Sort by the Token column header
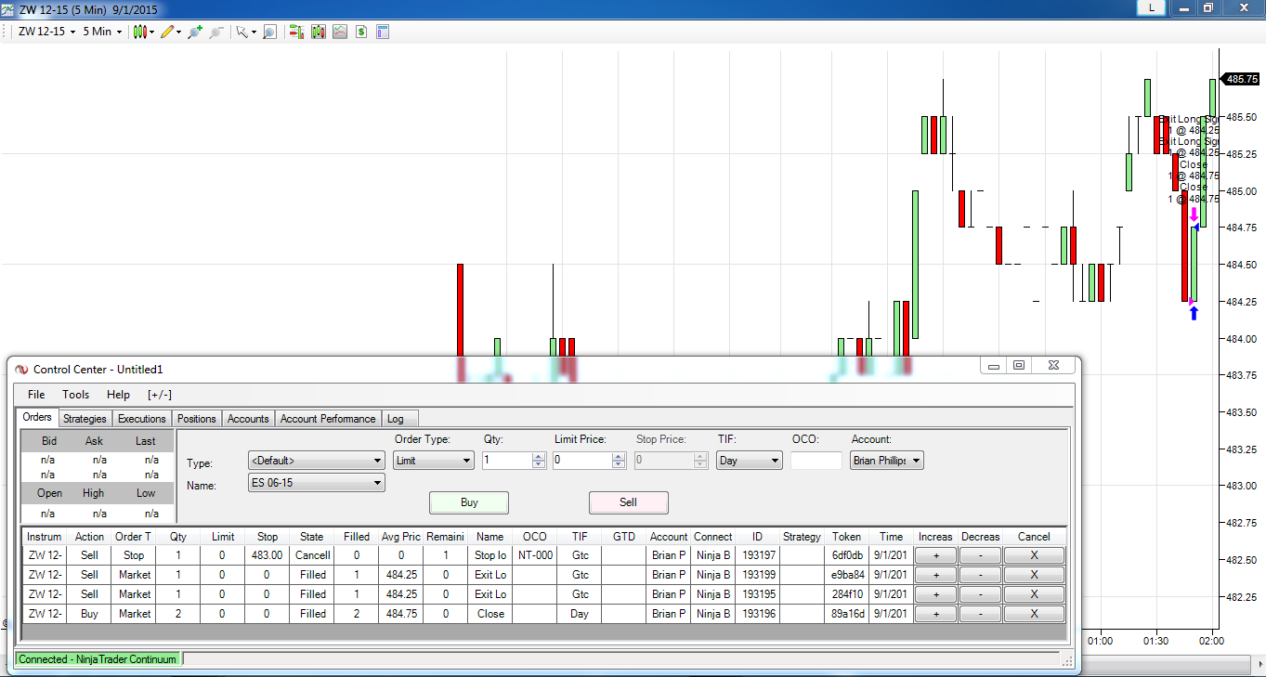 (x=847, y=537)
